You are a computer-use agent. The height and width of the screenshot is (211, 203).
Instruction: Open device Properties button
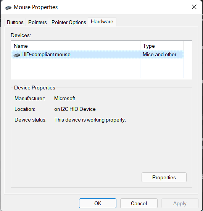click(164, 177)
